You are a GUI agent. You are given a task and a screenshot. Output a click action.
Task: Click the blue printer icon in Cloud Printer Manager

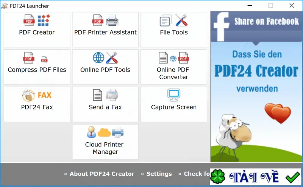coord(118,132)
